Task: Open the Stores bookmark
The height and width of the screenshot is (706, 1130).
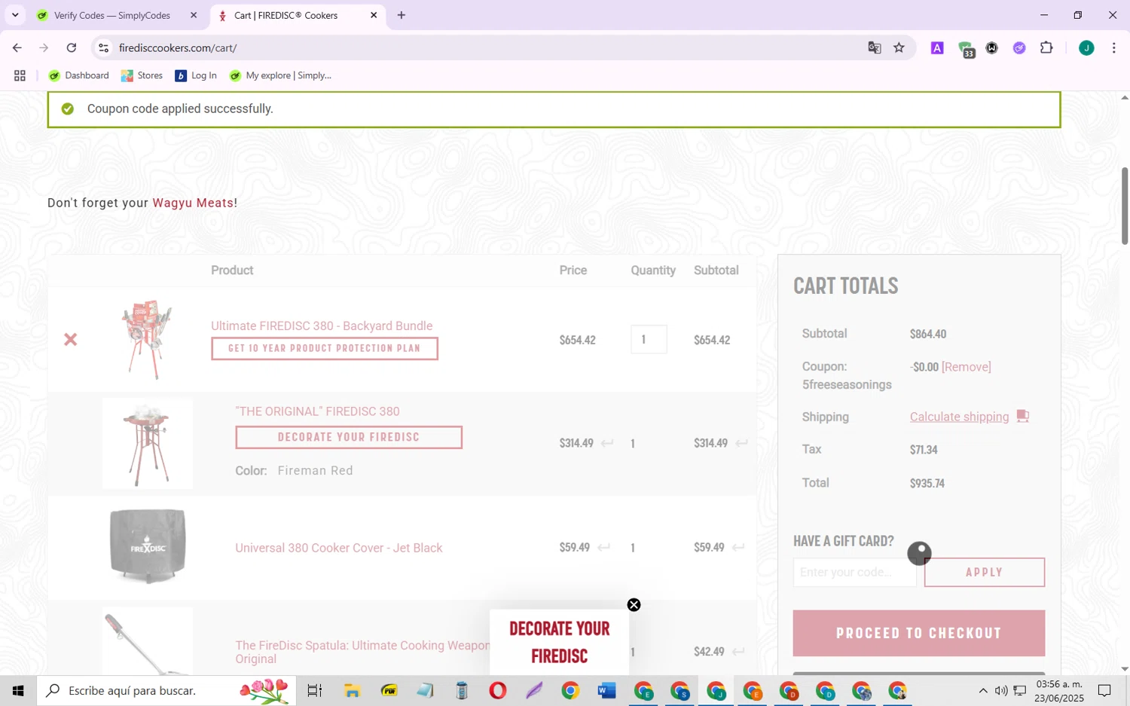Action: click(142, 75)
